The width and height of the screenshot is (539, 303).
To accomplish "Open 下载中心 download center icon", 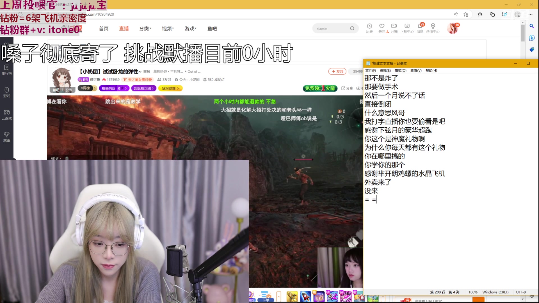I will [x=407, y=28].
